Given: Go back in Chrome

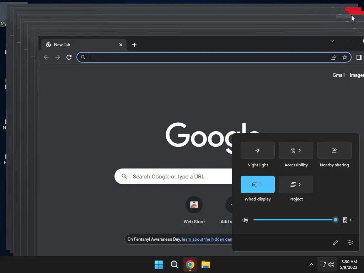Looking at the screenshot, I should (x=46, y=57).
